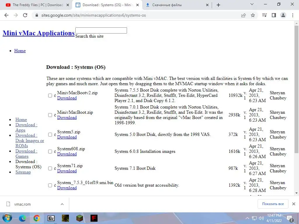Click the address bar URL
Image resolution: width=299 pixels, height=224 pixels.
tap(93, 15)
